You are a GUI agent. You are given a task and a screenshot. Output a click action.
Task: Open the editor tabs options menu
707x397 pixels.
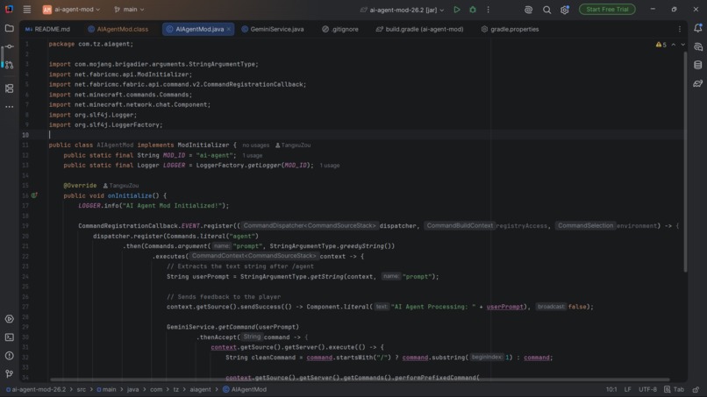(x=680, y=29)
